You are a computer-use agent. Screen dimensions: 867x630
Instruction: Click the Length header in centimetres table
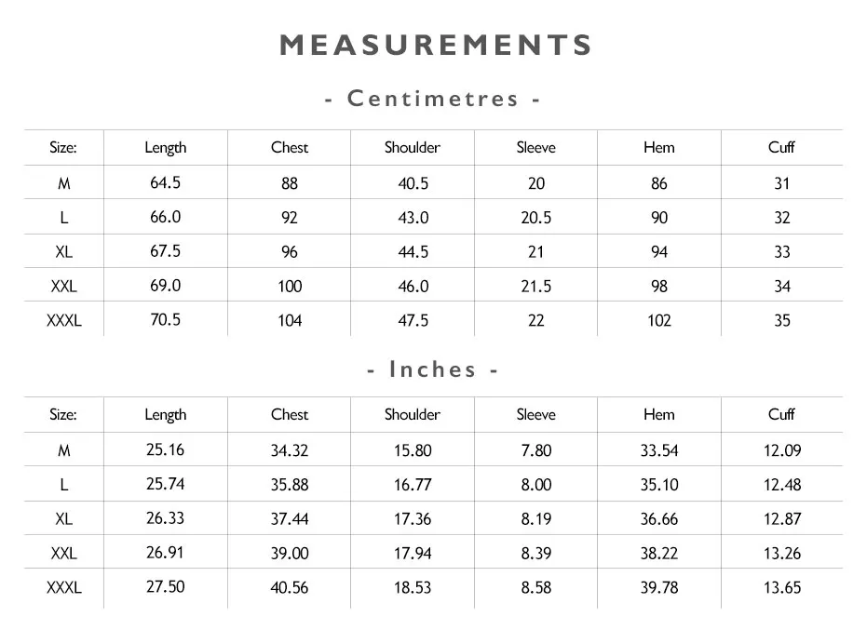(x=166, y=148)
